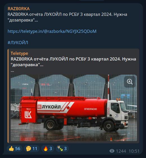146x158 pixels.
Task: Open the red ЛУКОЙЛ fuel truck image
Action: tap(74, 108)
